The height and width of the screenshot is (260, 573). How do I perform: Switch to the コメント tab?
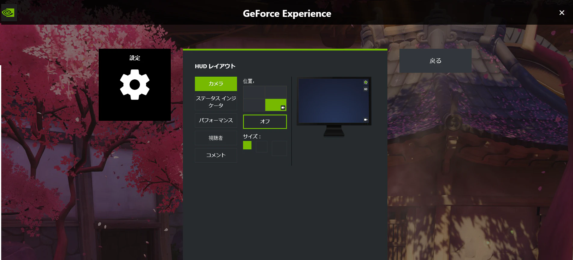coord(216,155)
